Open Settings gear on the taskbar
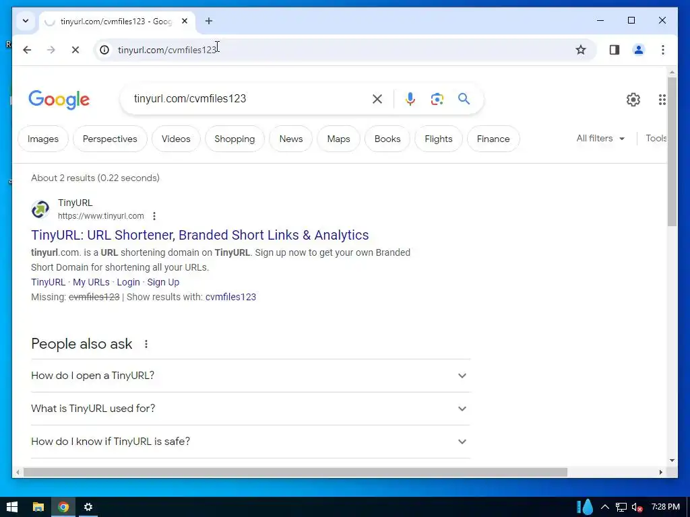690x517 pixels. pyautogui.click(x=88, y=508)
